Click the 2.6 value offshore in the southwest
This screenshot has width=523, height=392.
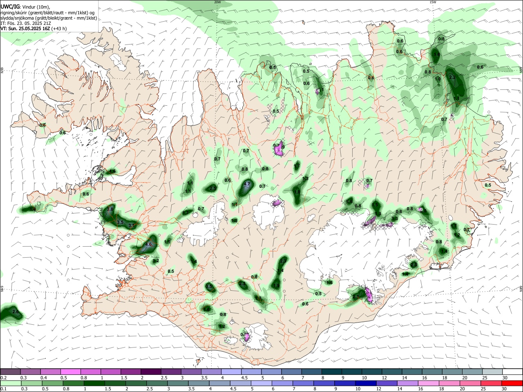pos(16,312)
